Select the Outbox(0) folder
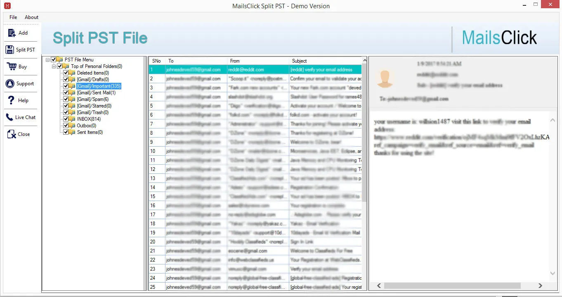 tap(87, 126)
